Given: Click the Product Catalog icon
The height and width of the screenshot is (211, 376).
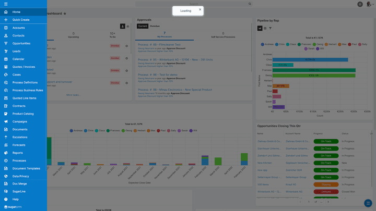Looking at the screenshot, I should tap(5, 114).
